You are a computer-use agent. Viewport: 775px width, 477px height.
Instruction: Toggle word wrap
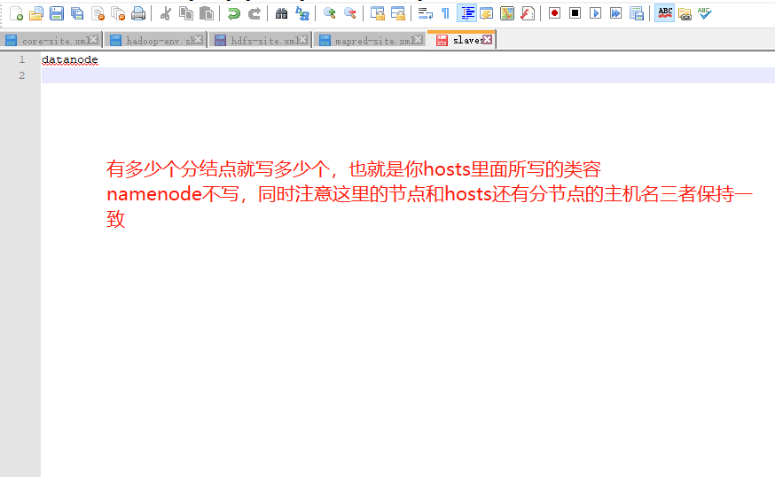coord(425,13)
